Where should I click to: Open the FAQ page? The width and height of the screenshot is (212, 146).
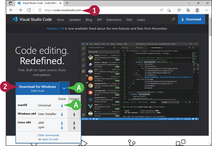pyautogui.click(x=129, y=20)
